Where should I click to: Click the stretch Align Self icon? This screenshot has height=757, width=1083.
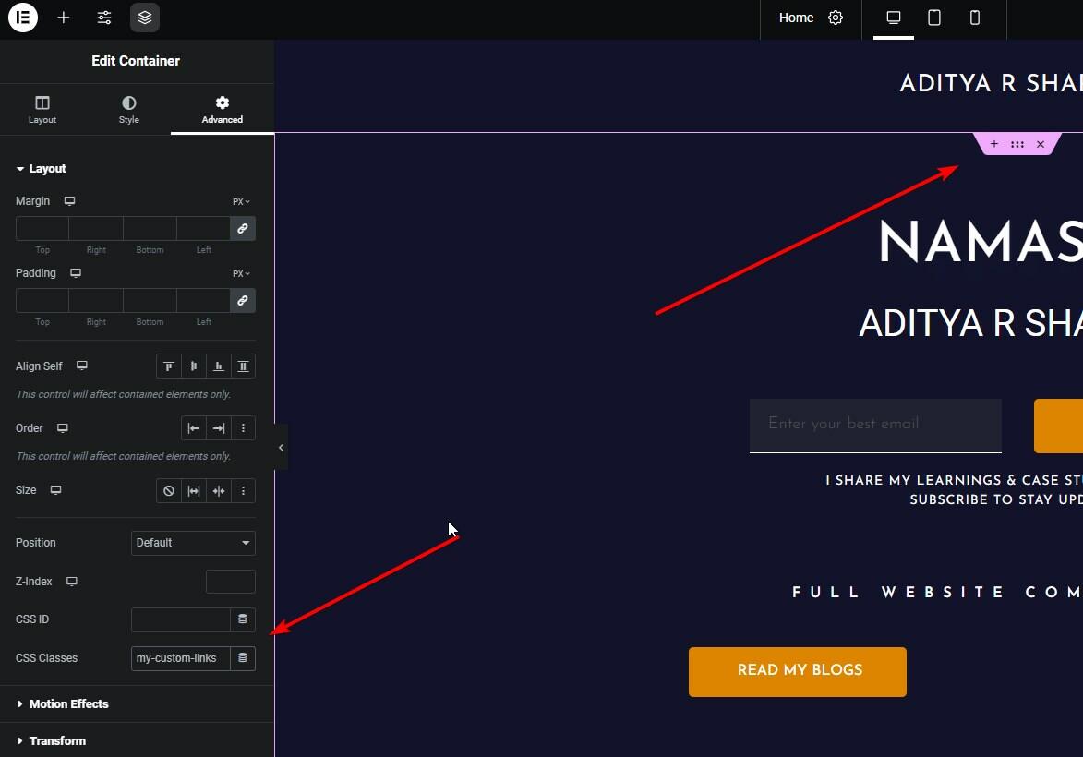243,366
